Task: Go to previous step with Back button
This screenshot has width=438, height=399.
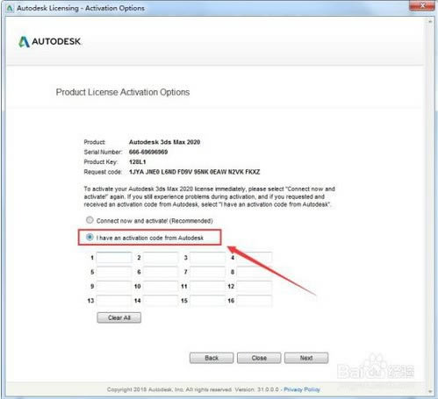Action: pyautogui.click(x=212, y=358)
